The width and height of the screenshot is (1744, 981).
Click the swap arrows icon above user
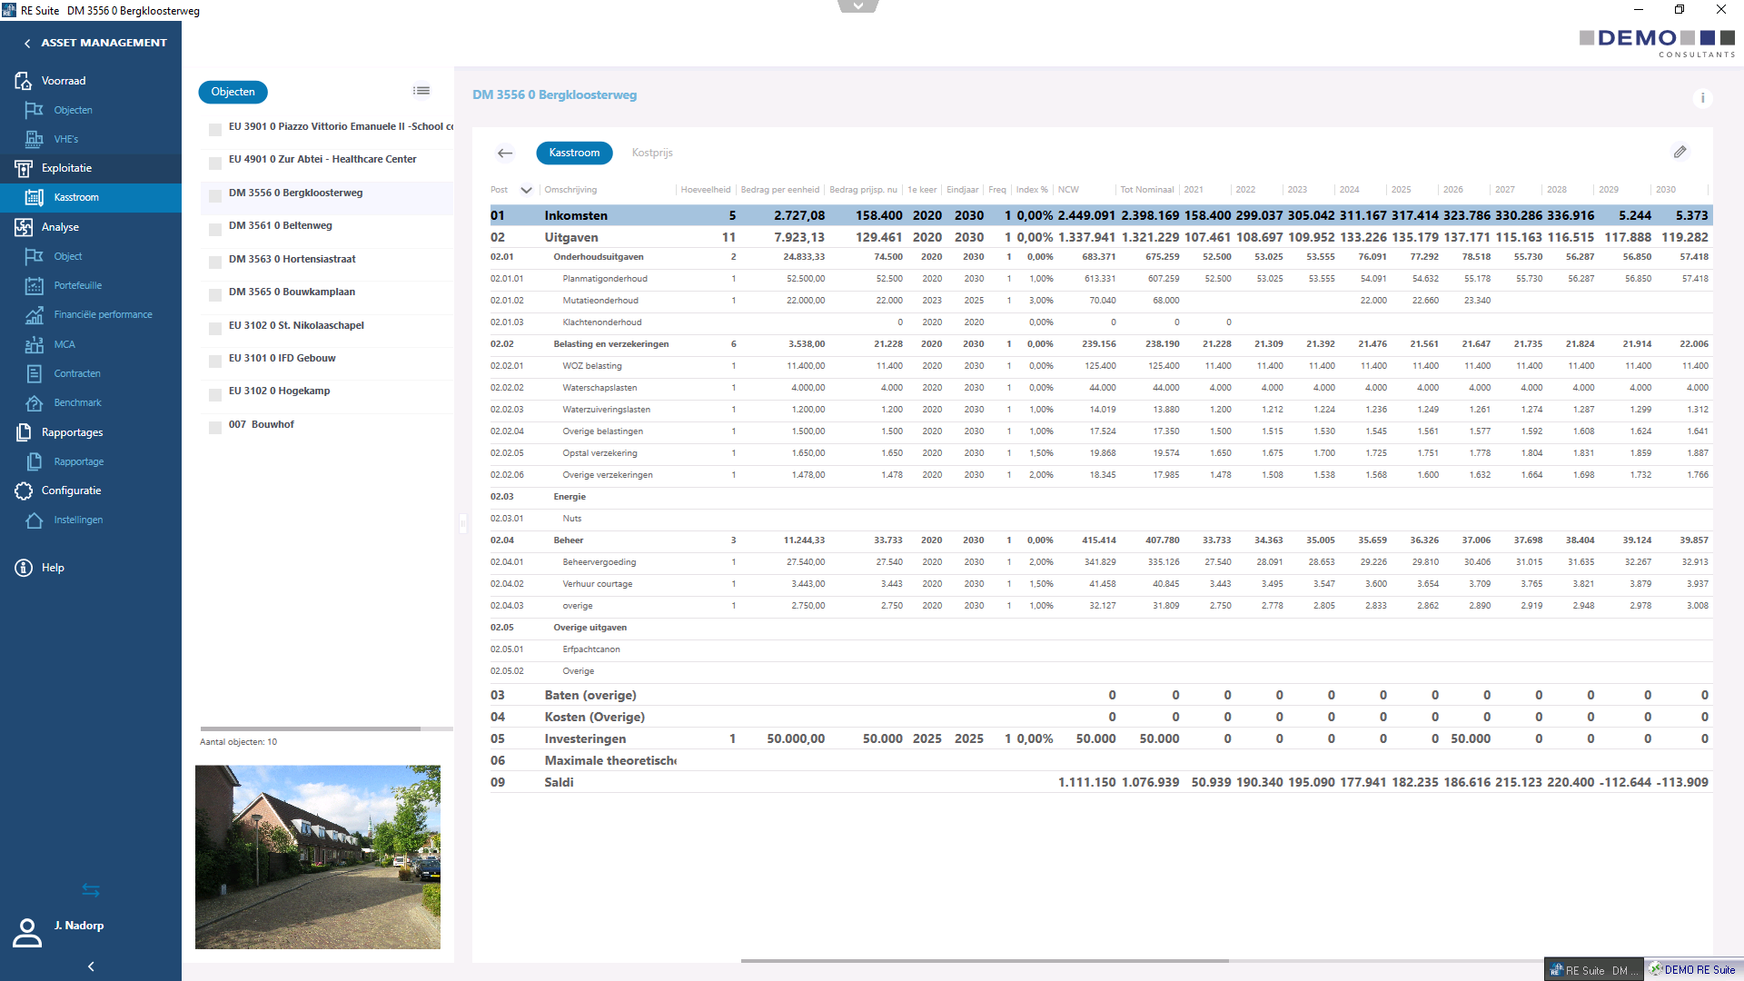[x=91, y=889]
